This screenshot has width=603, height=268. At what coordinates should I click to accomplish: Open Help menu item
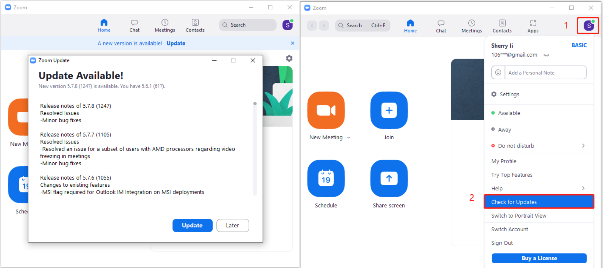[539, 188]
